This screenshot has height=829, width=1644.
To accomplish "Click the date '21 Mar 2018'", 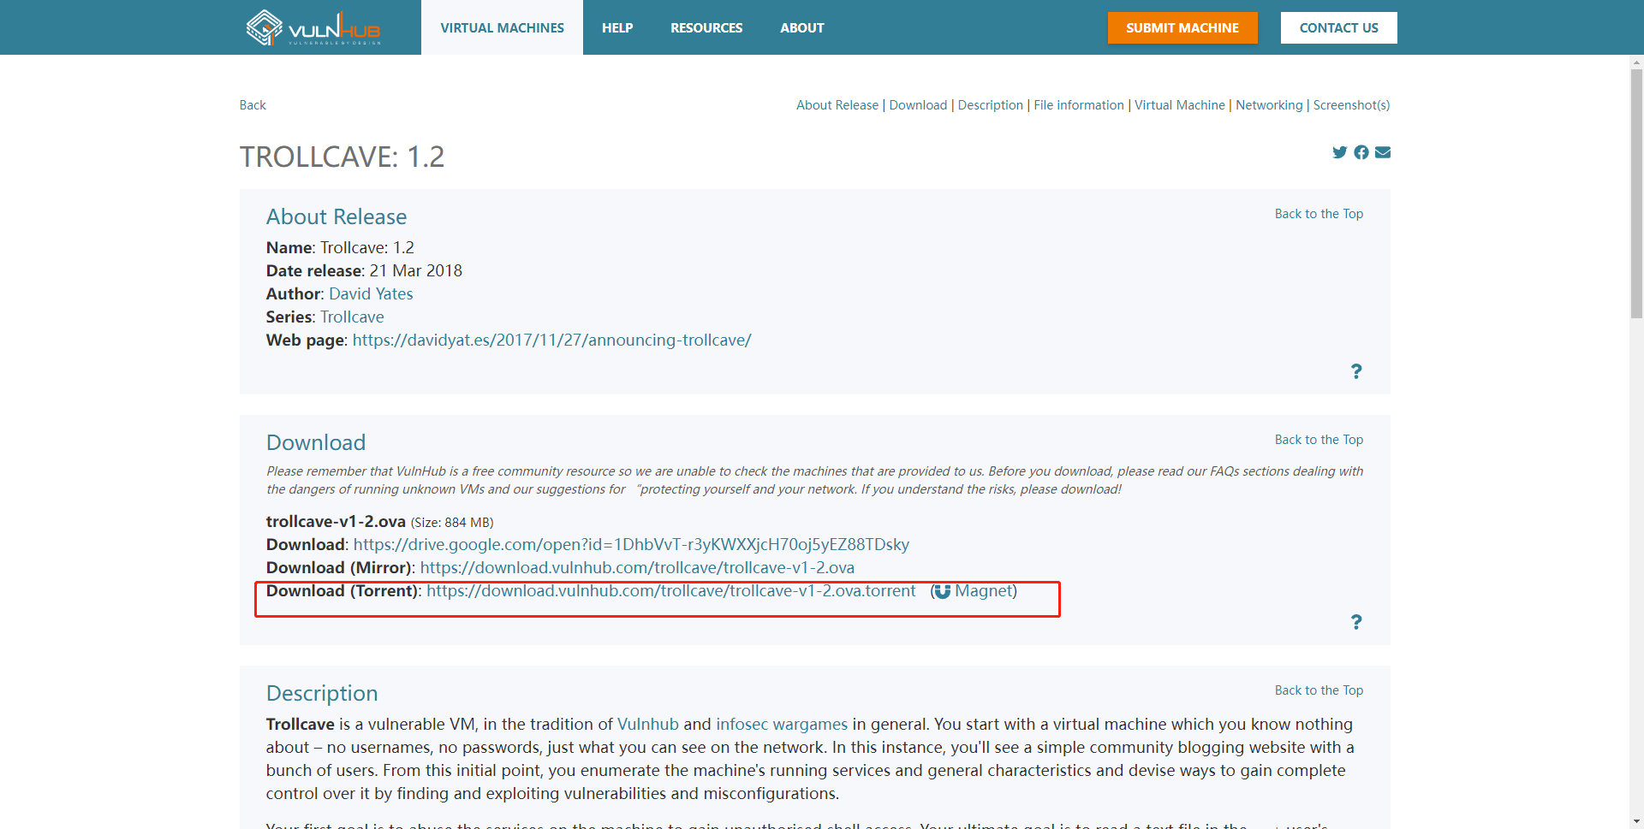I will [415, 271].
